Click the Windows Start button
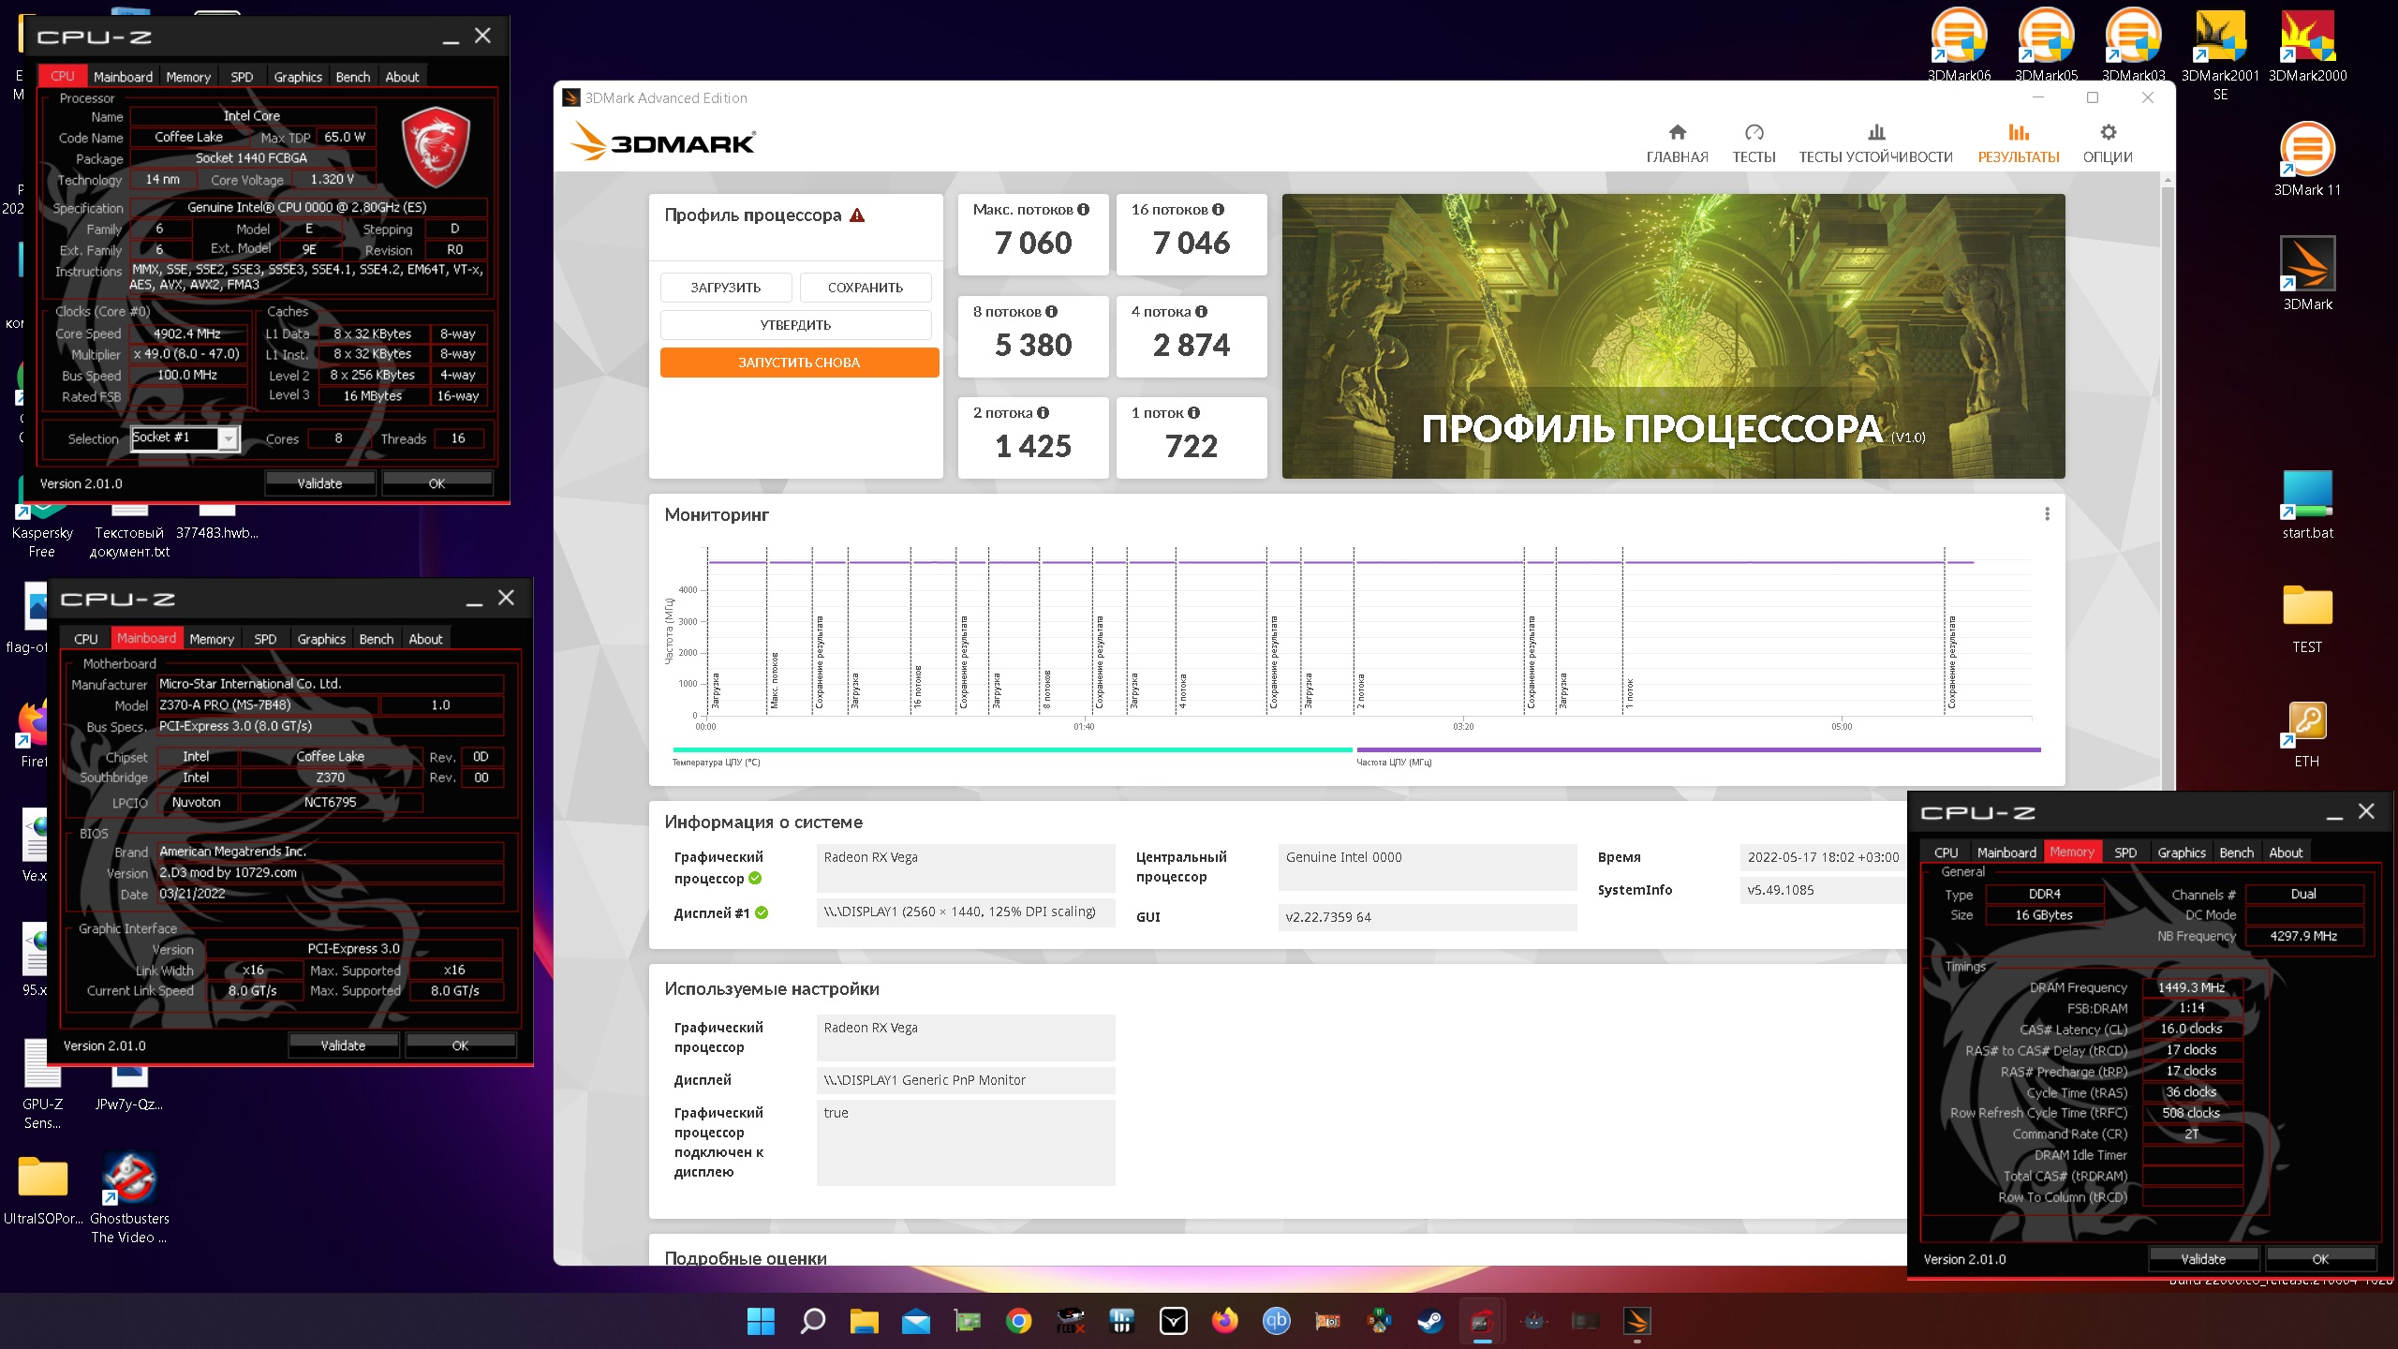The image size is (2398, 1349). (761, 1321)
